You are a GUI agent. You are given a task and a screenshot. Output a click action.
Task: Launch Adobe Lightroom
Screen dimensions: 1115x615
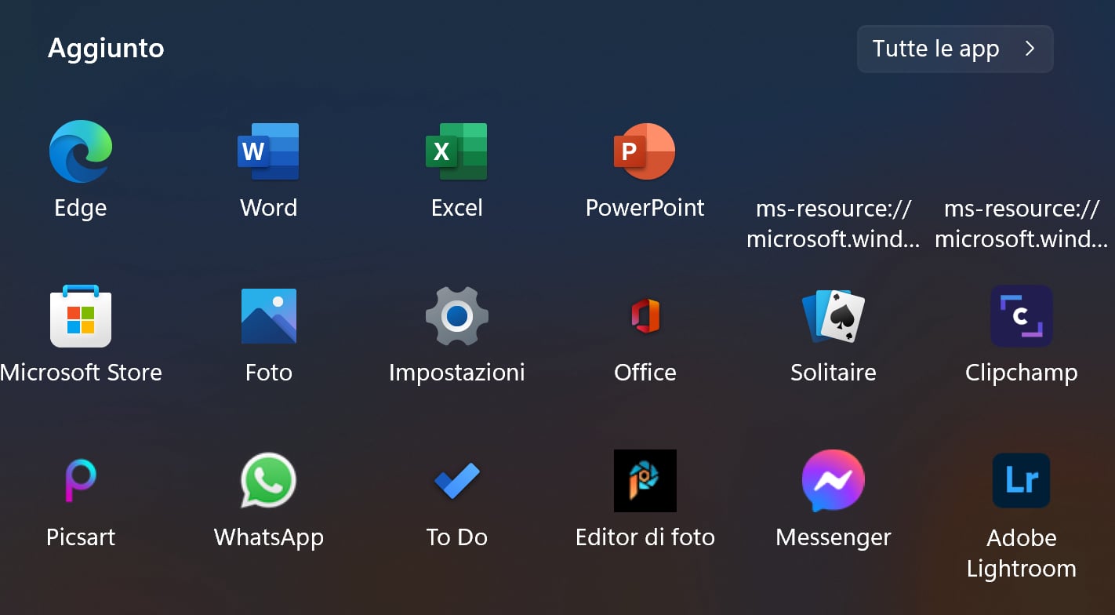point(1022,481)
